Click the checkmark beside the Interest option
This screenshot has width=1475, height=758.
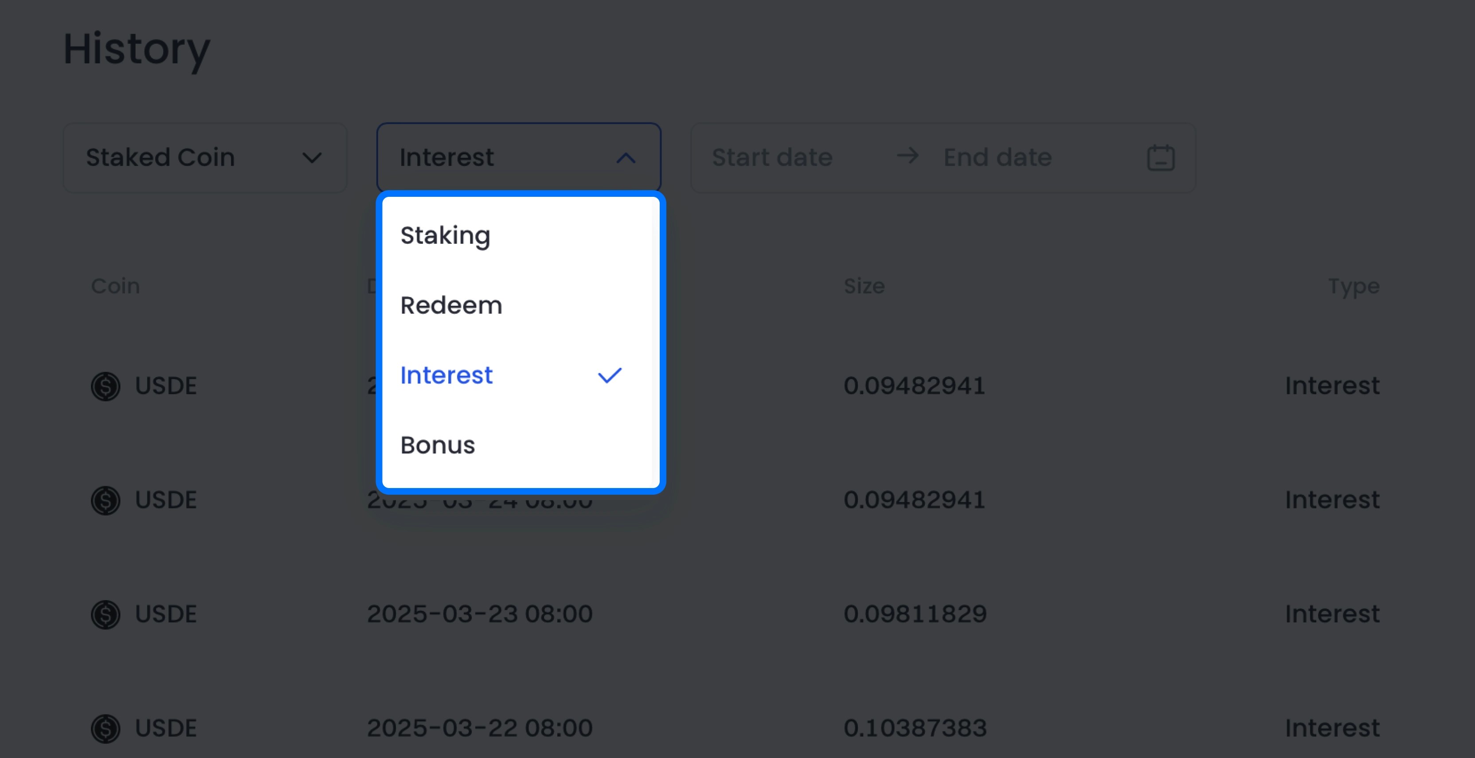(x=609, y=375)
